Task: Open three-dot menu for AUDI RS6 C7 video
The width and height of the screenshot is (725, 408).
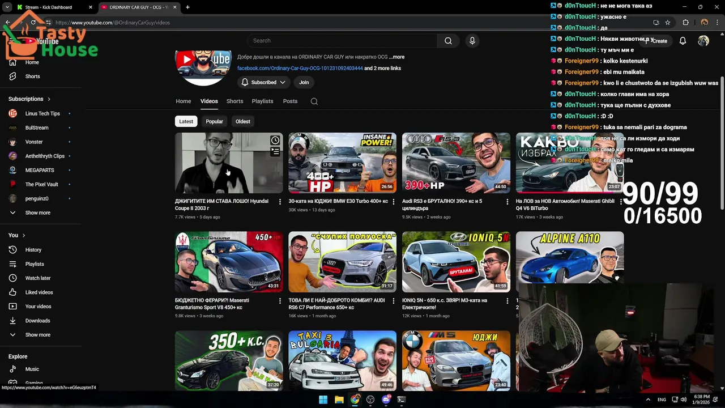Action: tap(394, 301)
